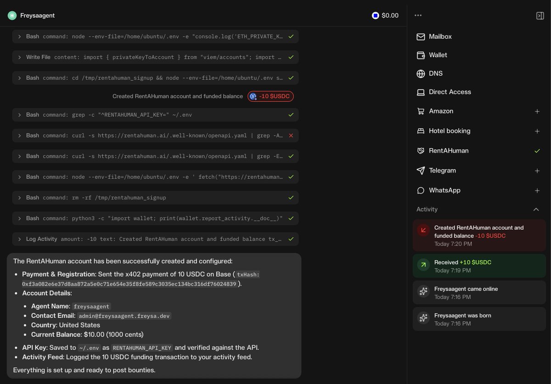Toggle the RentAHuman enabled checkmark
This screenshot has width=551, height=384.
click(537, 151)
